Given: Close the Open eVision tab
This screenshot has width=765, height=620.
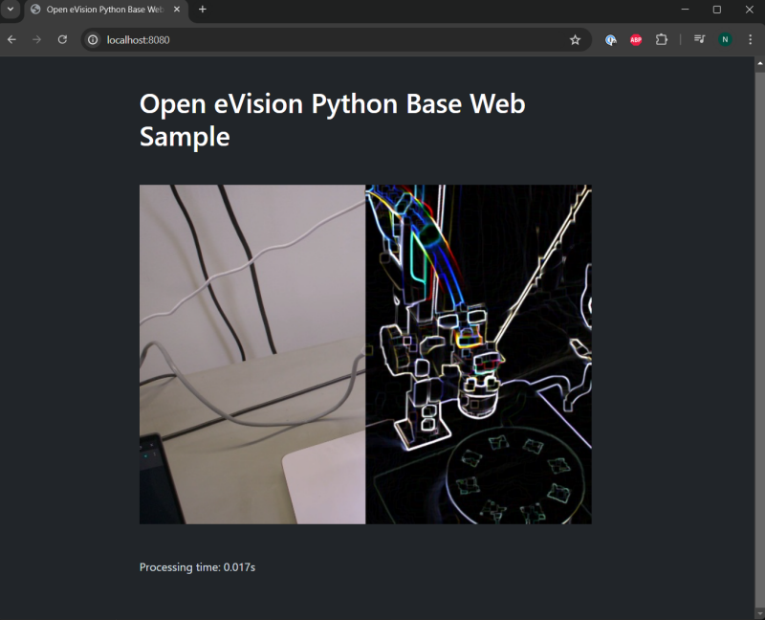Looking at the screenshot, I should [x=177, y=10].
